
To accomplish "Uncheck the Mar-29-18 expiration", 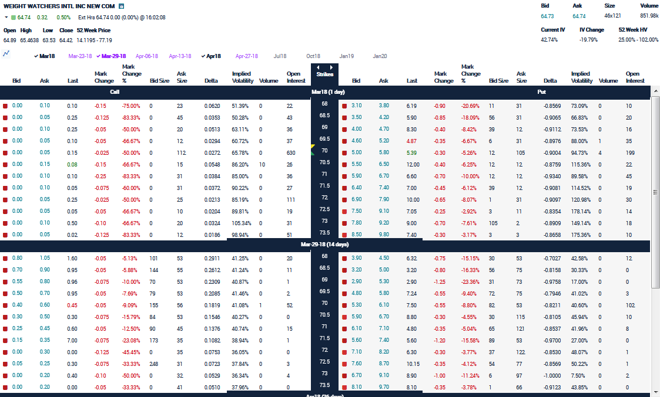I will [x=111, y=56].
